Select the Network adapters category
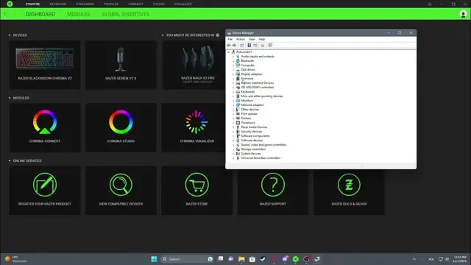Screen dimensions: 471x265 pos(252,105)
